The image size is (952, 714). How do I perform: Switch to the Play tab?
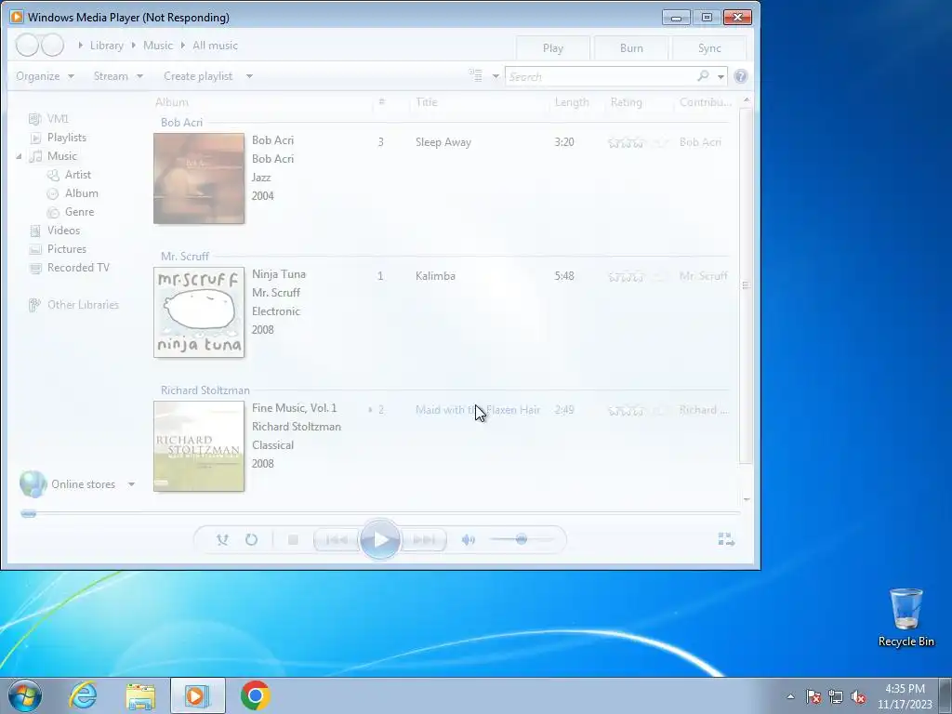[552, 48]
